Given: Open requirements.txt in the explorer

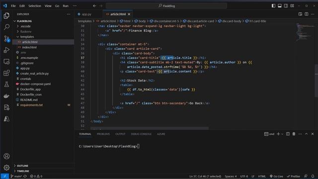Looking at the screenshot, I should (43, 105).
